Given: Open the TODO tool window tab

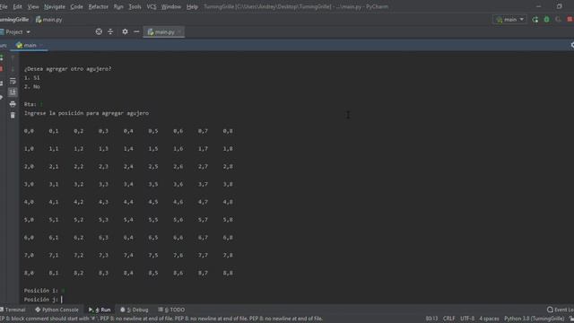Looking at the screenshot, I should click(x=171, y=310).
